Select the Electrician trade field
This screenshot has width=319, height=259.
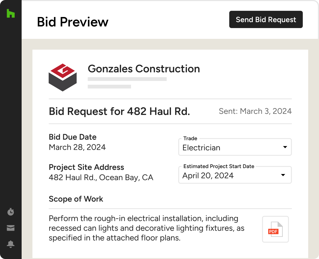(201, 148)
